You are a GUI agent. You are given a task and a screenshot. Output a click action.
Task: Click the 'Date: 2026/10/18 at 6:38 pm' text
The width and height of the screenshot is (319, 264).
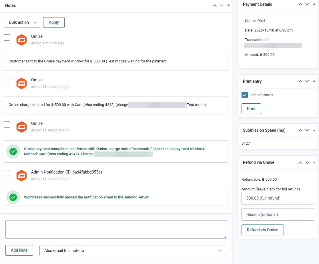pos(269,30)
